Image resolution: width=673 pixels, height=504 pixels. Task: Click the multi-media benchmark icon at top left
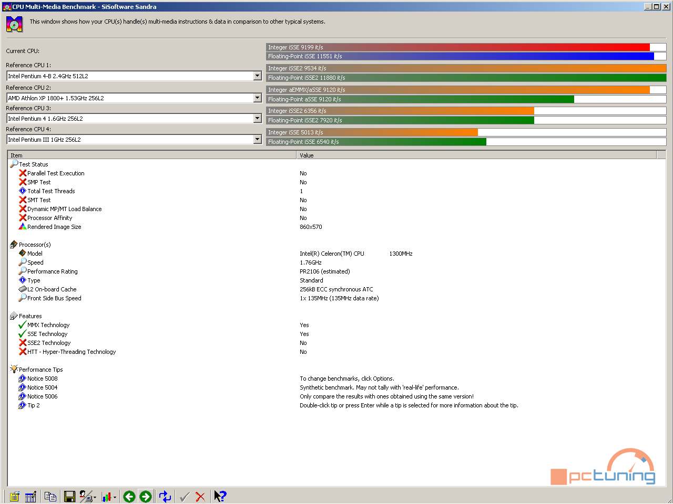point(14,24)
